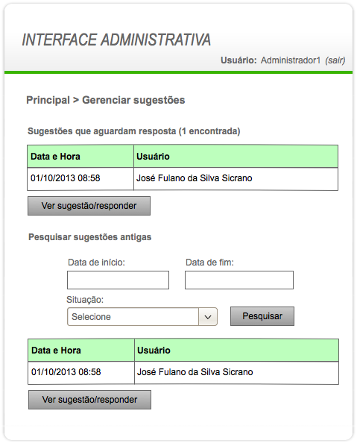This screenshot has width=357, height=443.
Task: Open the Selecione combo box
Action: click(x=142, y=317)
